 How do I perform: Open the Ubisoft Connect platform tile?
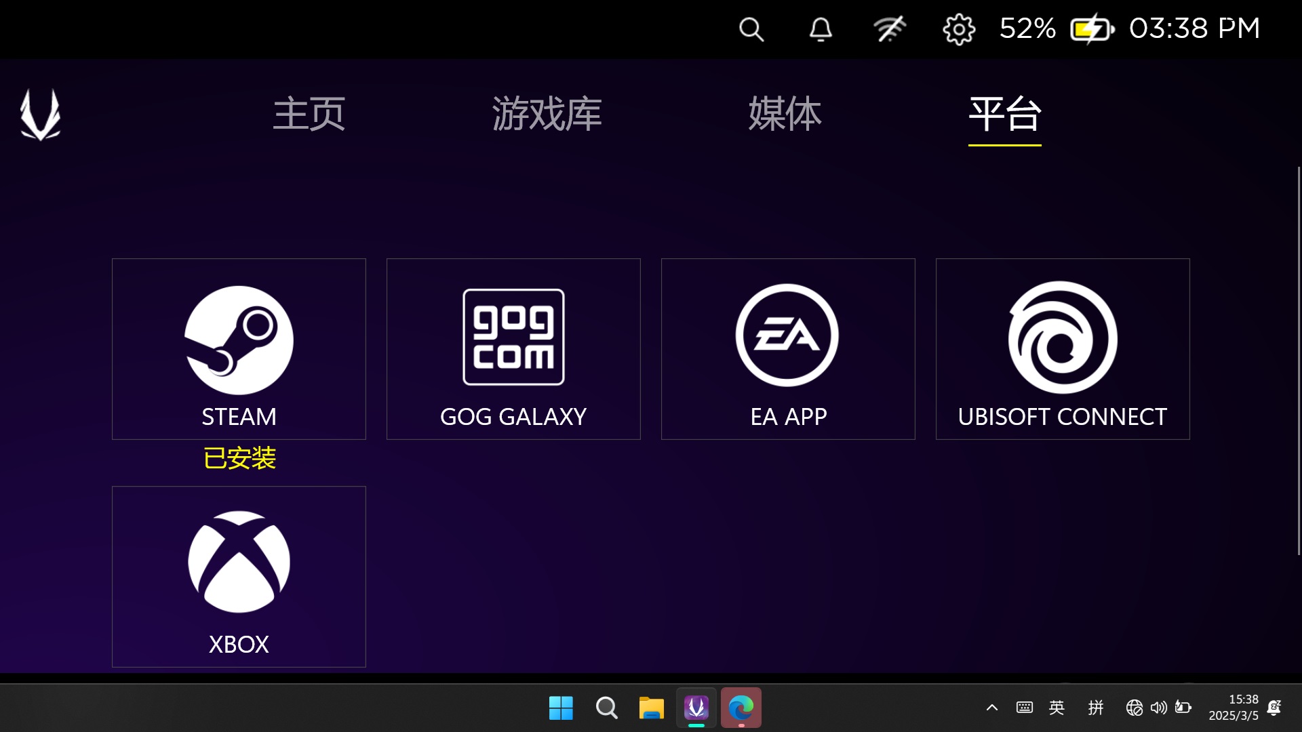click(1063, 349)
